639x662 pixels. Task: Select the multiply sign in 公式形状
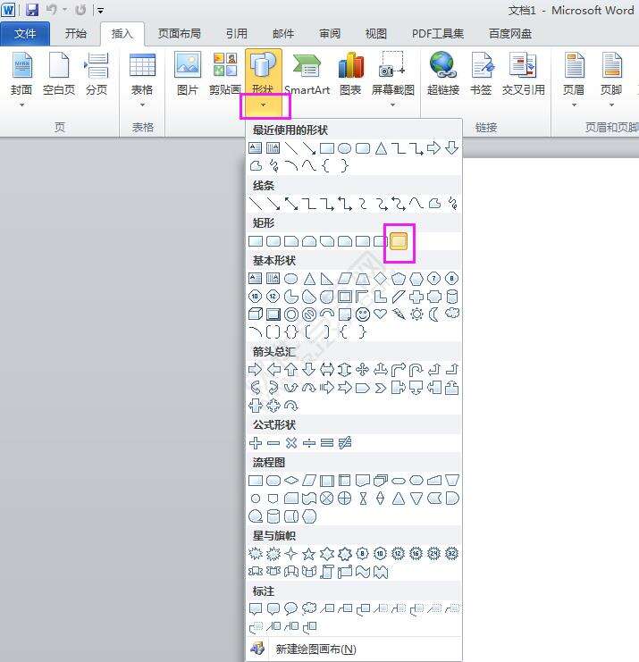pyautogui.click(x=291, y=443)
